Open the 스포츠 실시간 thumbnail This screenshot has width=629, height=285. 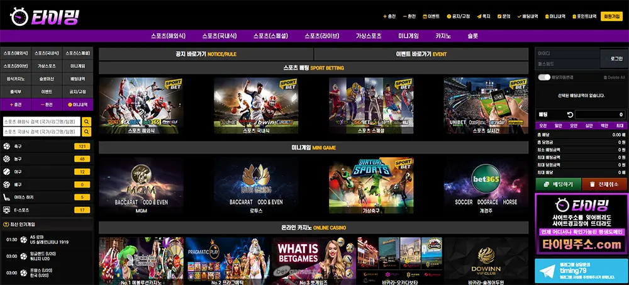(x=486, y=106)
